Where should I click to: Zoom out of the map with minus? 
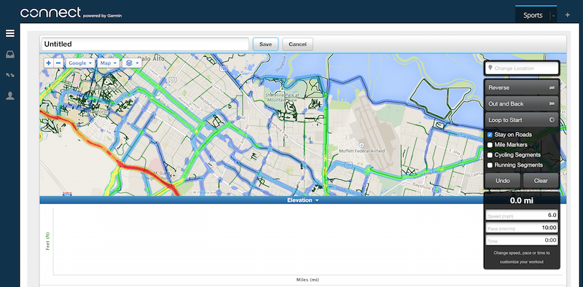click(58, 63)
